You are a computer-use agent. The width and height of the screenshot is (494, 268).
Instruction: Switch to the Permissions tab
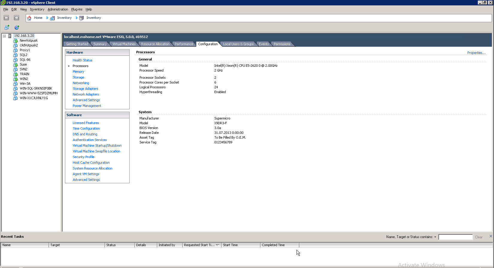pyautogui.click(x=282, y=44)
